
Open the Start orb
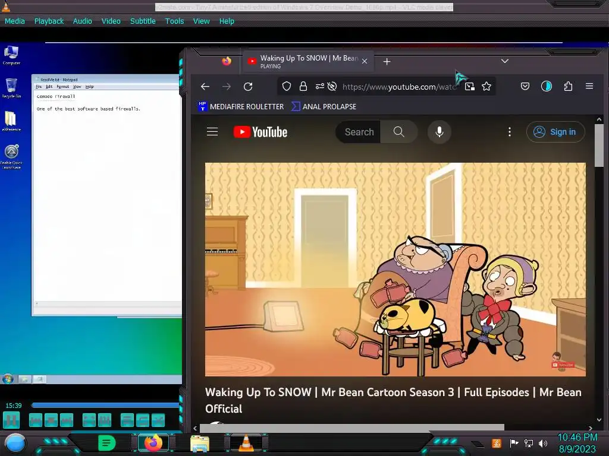15,443
